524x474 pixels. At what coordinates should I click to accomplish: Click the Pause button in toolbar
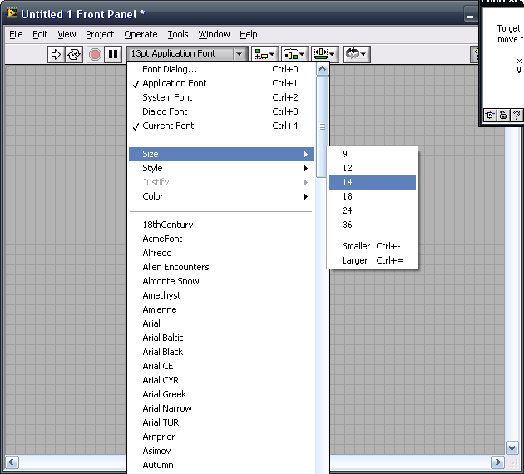[x=114, y=54]
